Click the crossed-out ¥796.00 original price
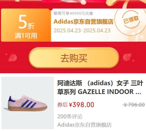 [x=134, y=105]
